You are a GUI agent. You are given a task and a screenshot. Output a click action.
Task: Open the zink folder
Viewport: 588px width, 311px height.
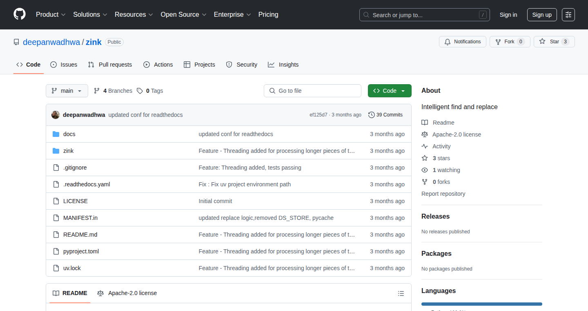pyautogui.click(x=69, y=151)
